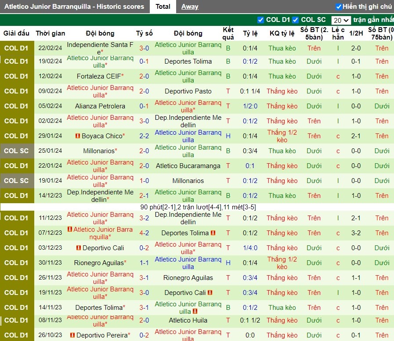Click the COL SC league cell dated 25/01/24
This screenshot has width=394, height=341.
tap(17, 151)
